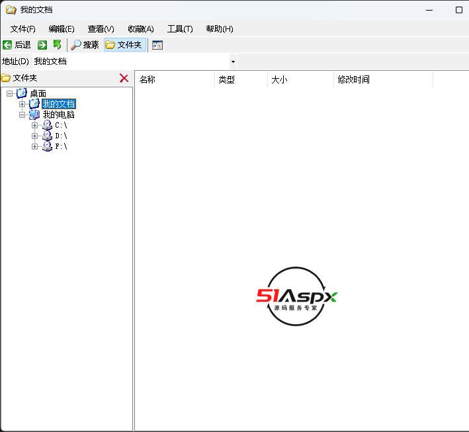
Task: Select the C:\ drive icon
Action: pyautogui.click(x=47, y=125)
